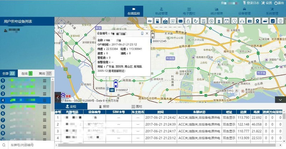Click the map zoom slider track
Image resolution: width=286 pixels, height=149 pixels.
tap(61, 45)
